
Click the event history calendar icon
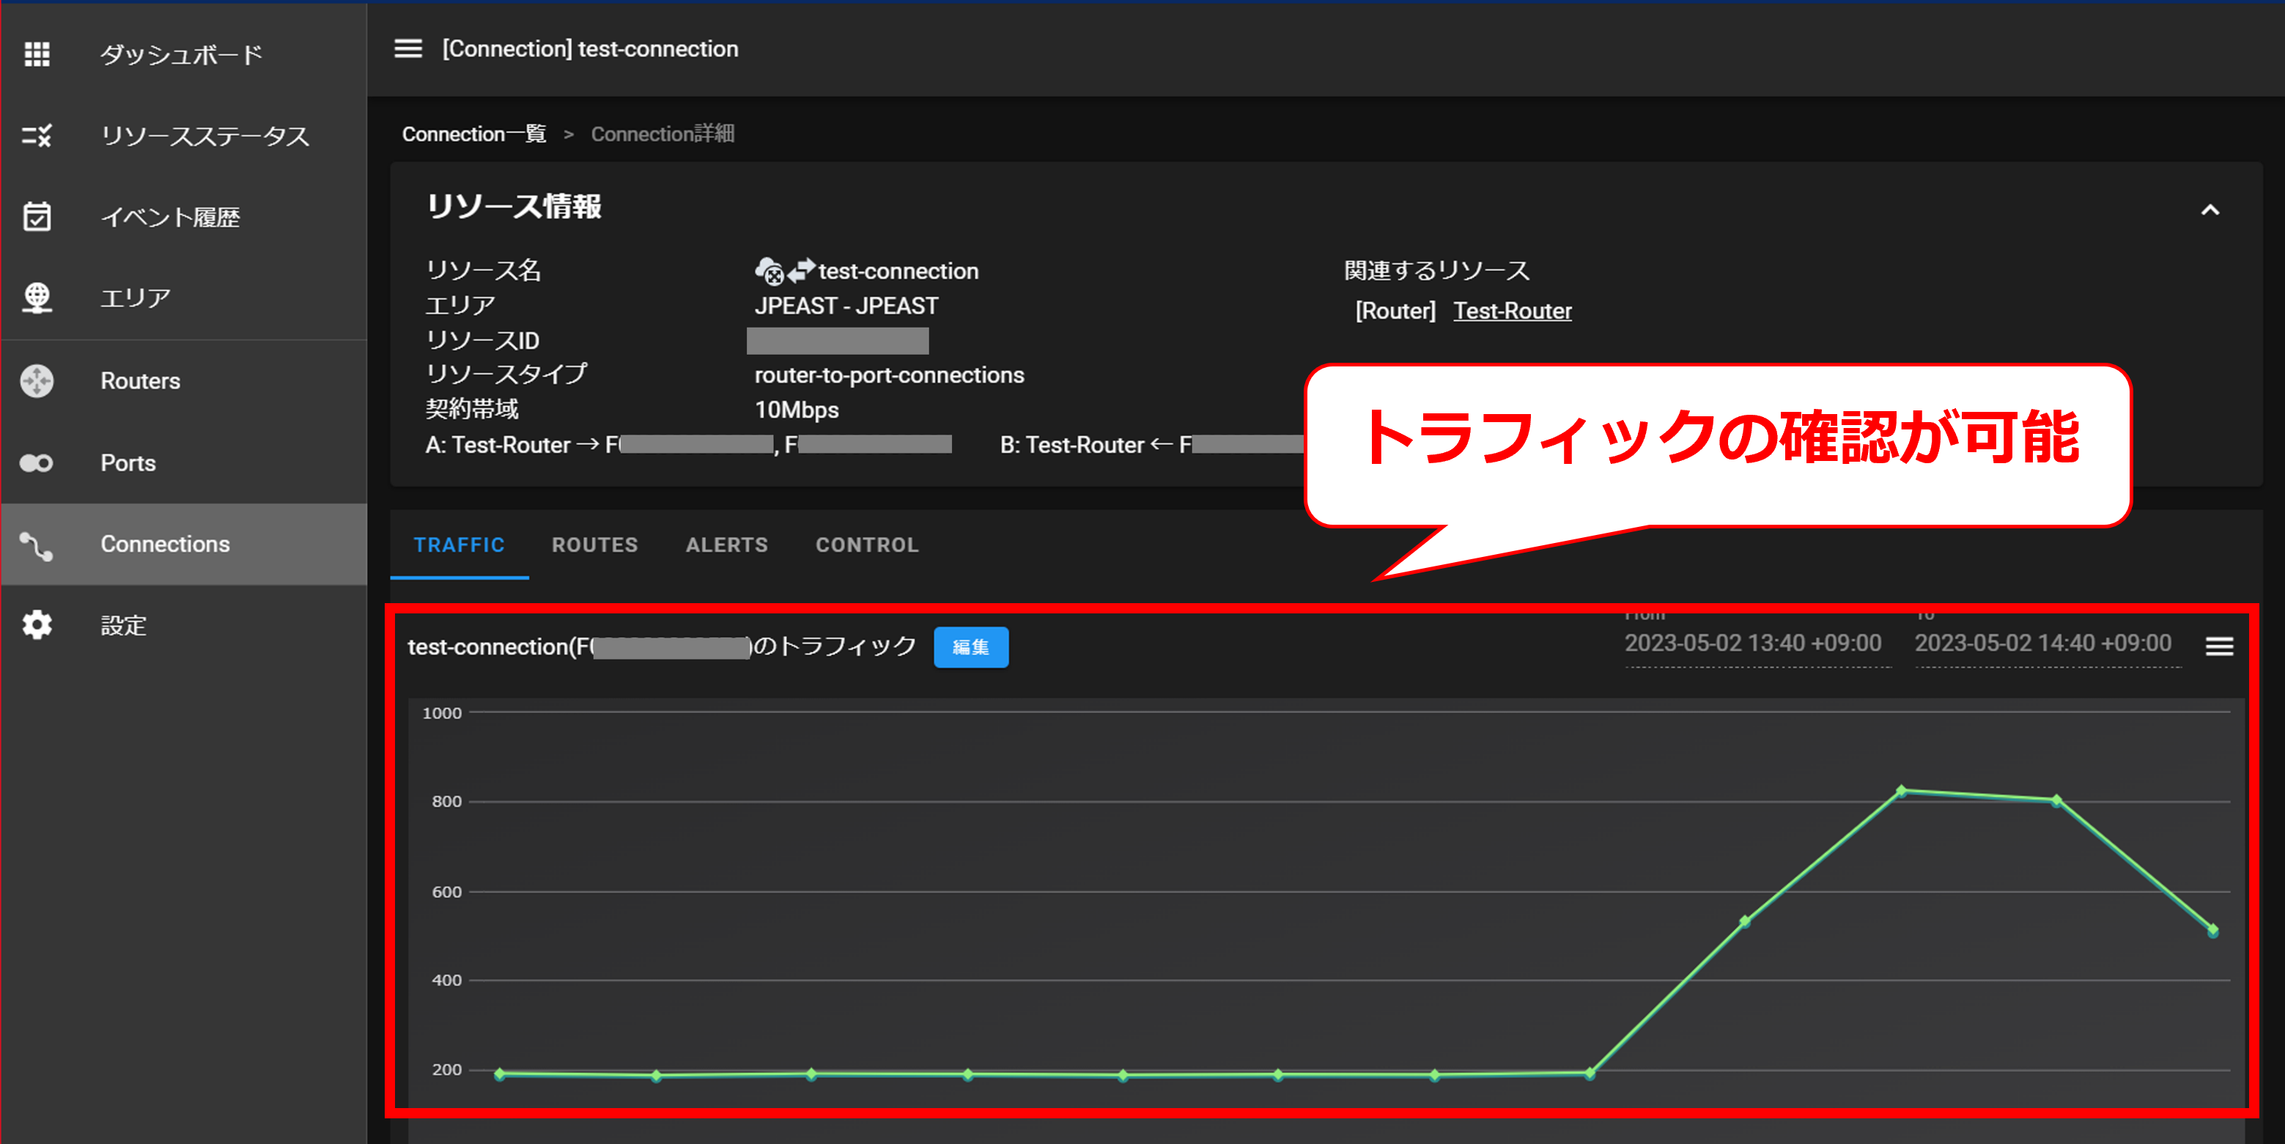[x=37, y=216]
